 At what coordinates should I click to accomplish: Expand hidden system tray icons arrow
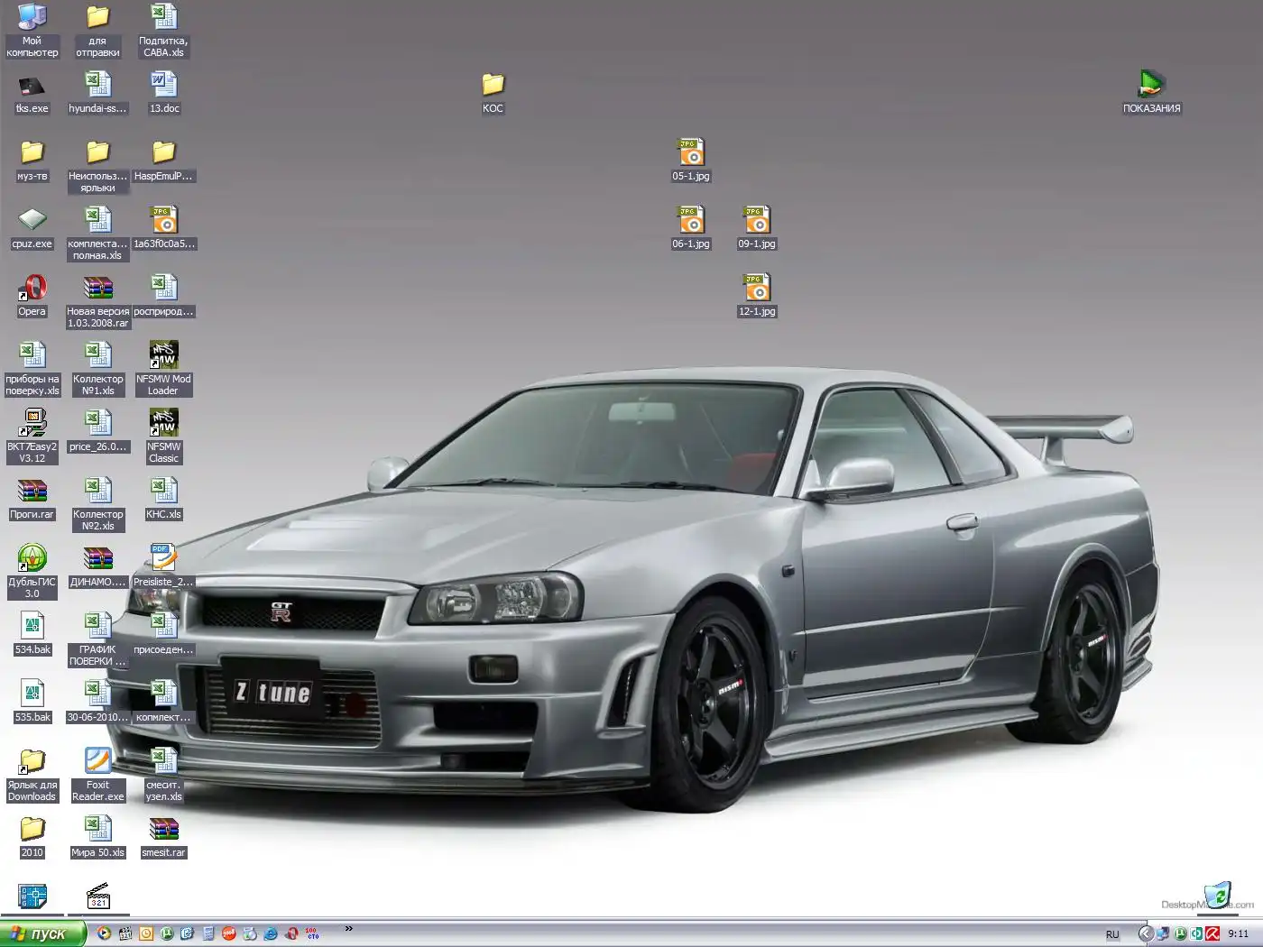[1145, 933]
